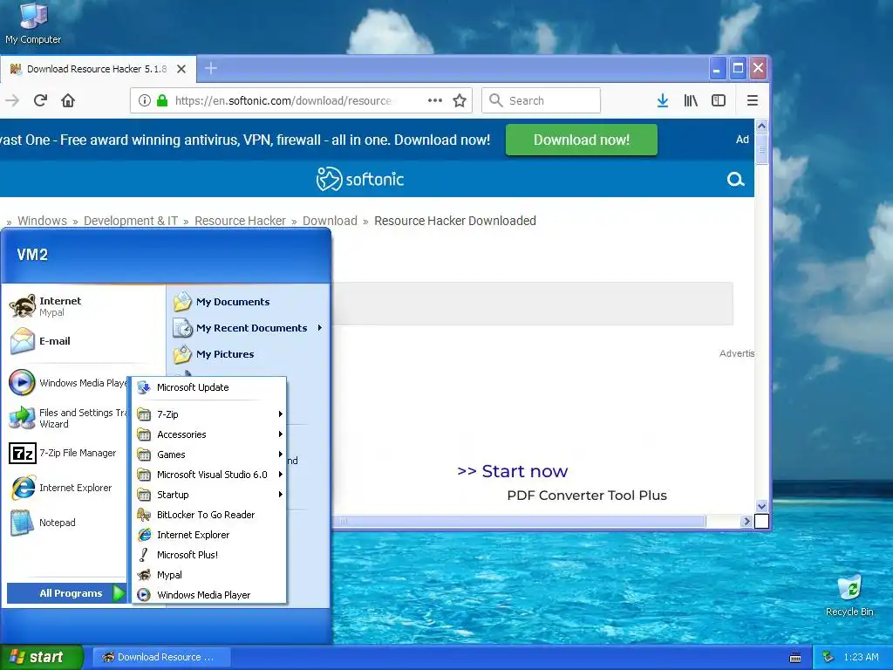The height and width of the screenshot is (670, 893).
Task: Click the horizontal scrollbar thumb
Action: 518,522
